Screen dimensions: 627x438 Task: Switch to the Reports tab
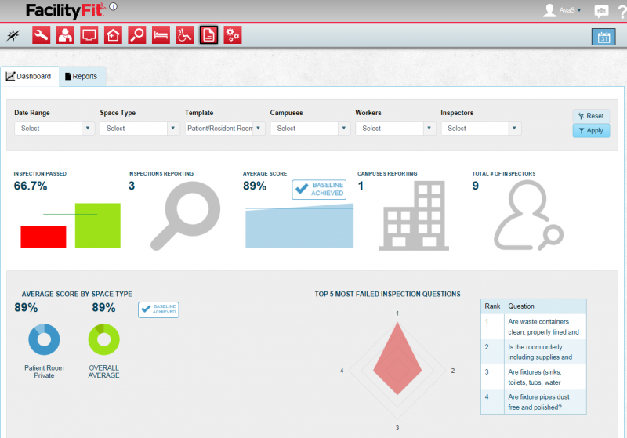click(x=82, y=76)
